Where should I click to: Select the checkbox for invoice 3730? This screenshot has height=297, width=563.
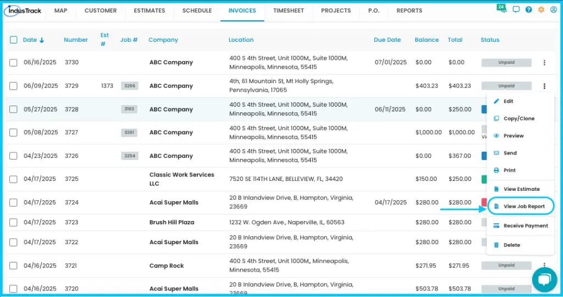coord(13,63)
